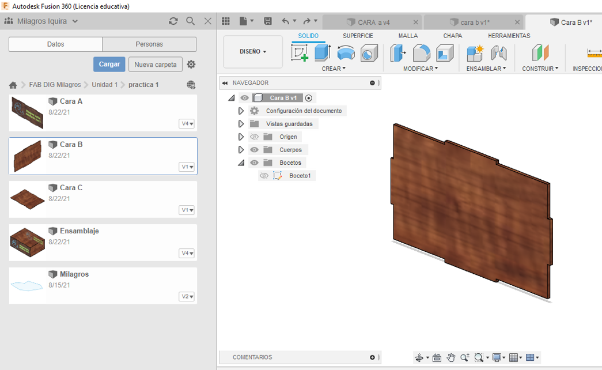Switch to the Personas tab
The height and width of the screenshot is (370, 602).
149,44
